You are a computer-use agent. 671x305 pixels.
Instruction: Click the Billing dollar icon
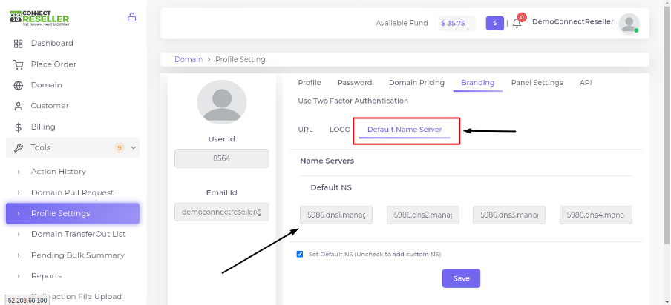point(18,127)
